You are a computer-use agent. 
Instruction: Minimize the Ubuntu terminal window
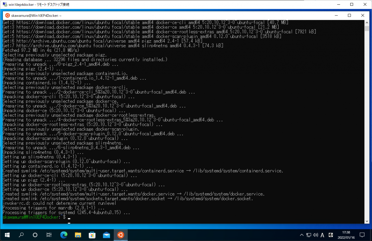[336, 15]
